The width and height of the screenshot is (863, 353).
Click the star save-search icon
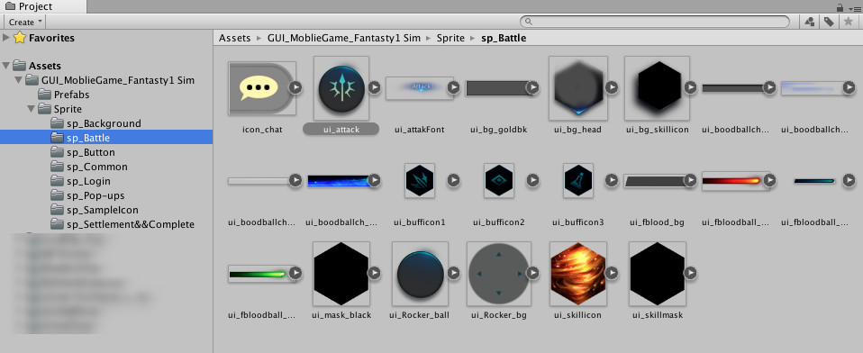coord(849,22)
